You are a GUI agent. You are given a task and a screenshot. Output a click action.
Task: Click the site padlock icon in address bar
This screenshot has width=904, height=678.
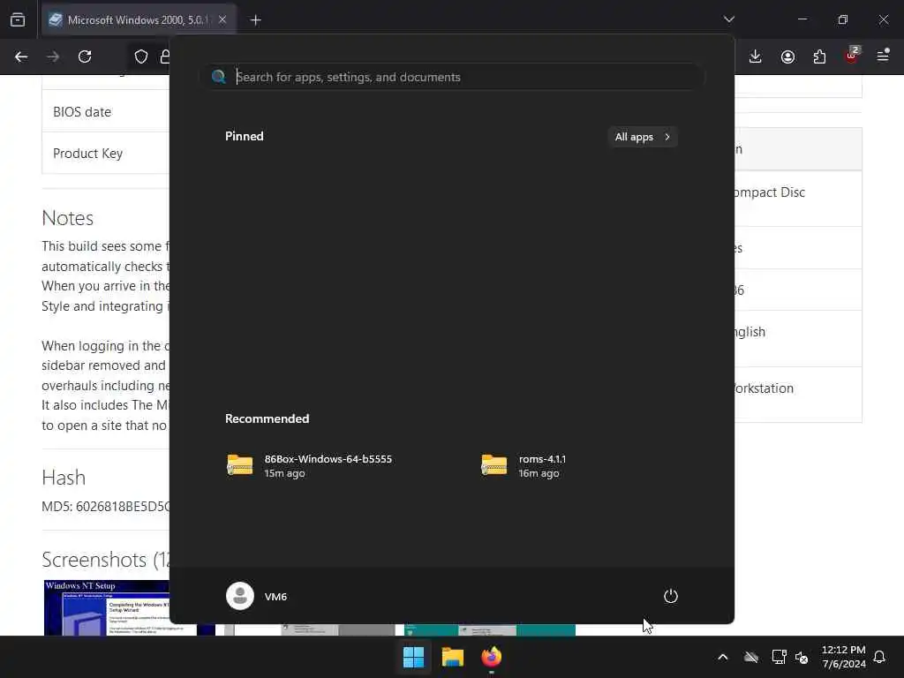click(x=165, y=56)
